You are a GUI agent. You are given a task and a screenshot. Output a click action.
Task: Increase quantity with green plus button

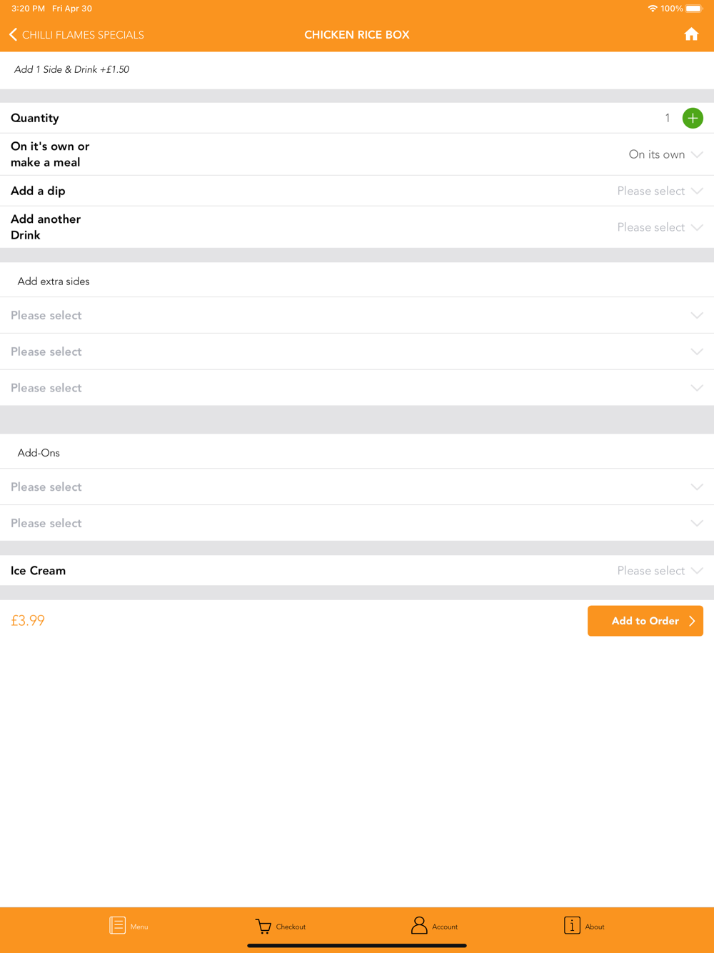coord(693,118)
